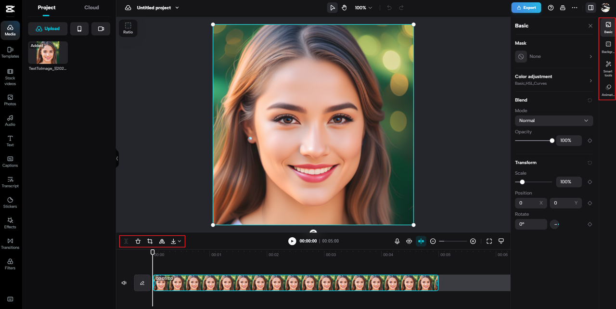
Task: Zoom out timeline with minus icon
Action: coord(433,241)
